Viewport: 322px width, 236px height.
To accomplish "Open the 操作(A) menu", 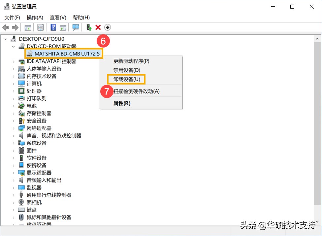I will tap(35, 17).
